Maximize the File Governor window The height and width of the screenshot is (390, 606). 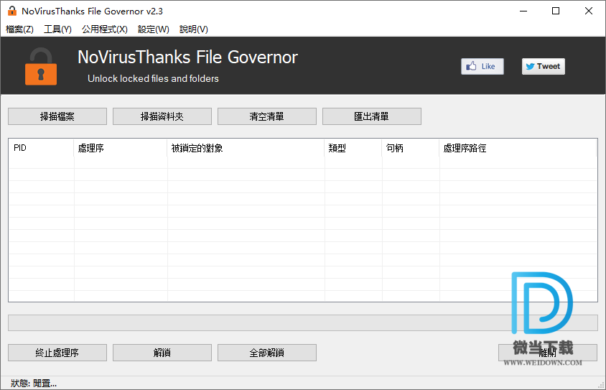[556, 11]
